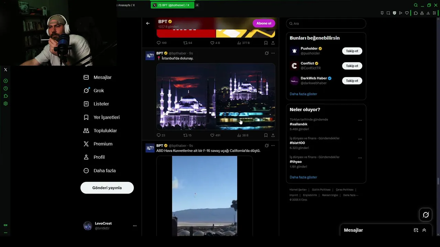Image resolution: width=440 pixels, height=247 pixels.
Task: Open the Player icon in Opera sidebar
Action: click(x=5, y=81)
